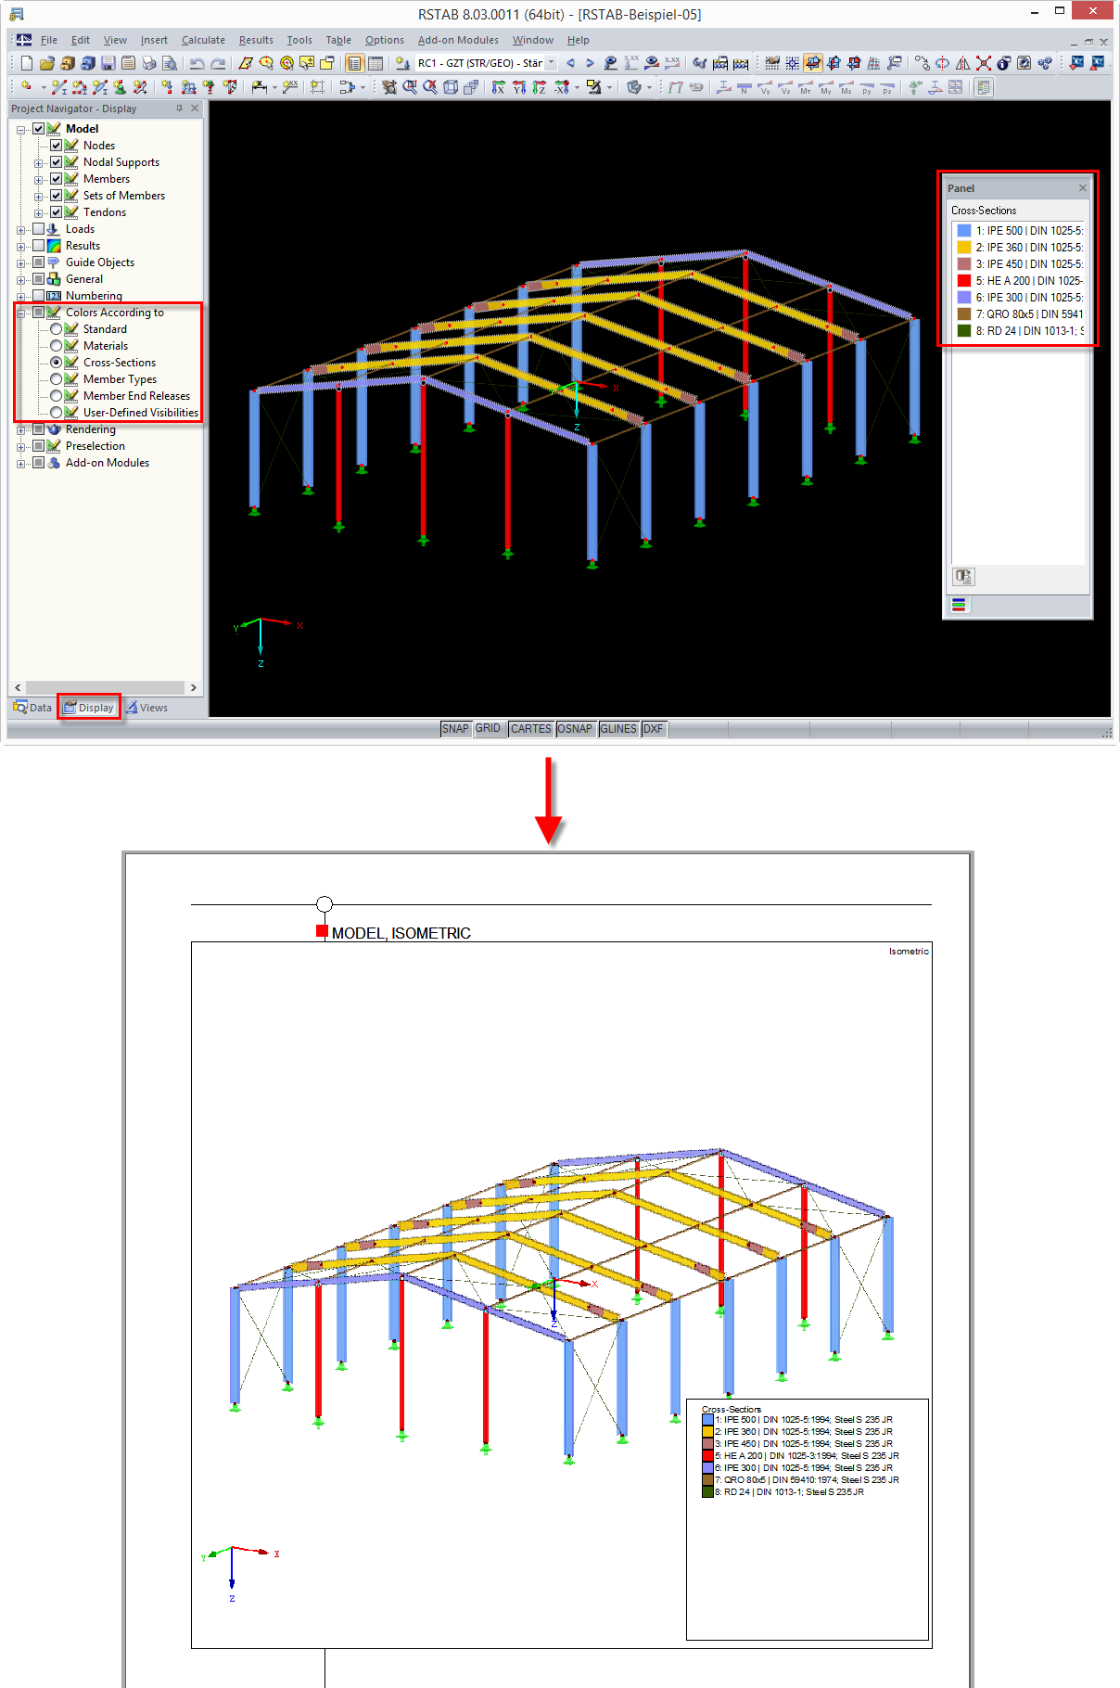The height and width of the screenshot is (1688, 1120).
Task: Select User-Defined Visibilities radio button
Action: pyautogui.click(x=56, y=413)
